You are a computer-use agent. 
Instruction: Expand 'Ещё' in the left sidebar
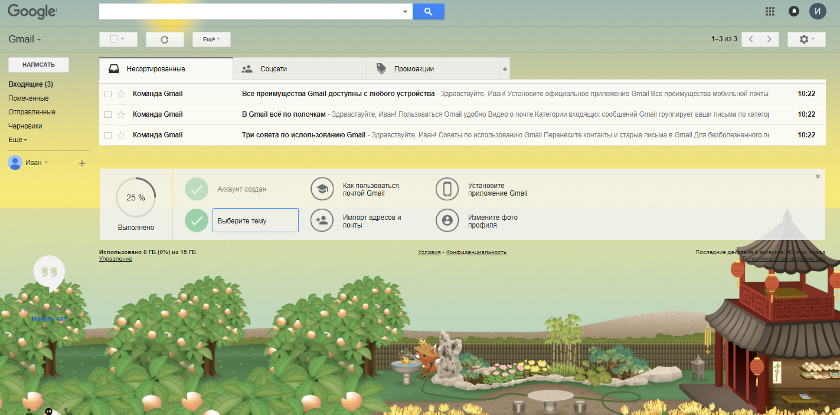pyautogui.click(x=18, y=140)
